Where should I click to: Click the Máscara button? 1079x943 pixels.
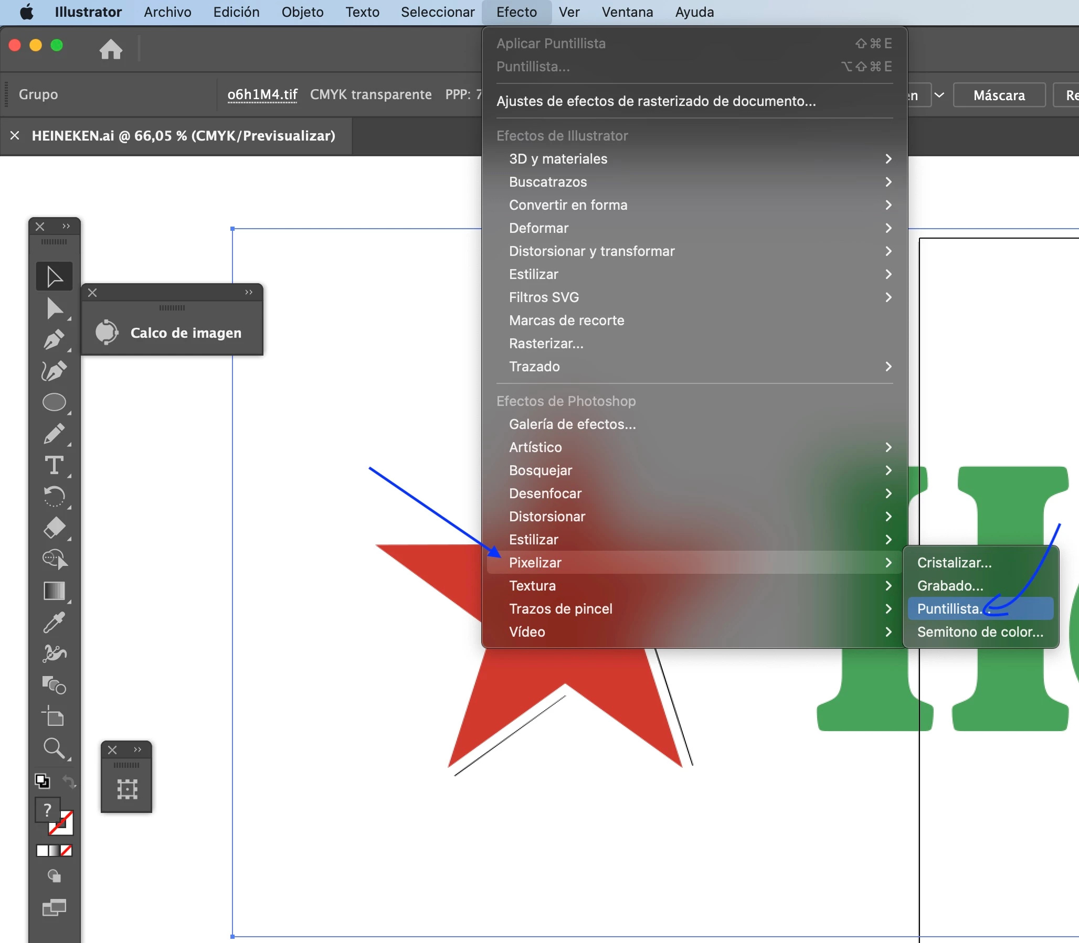(998, 95)
